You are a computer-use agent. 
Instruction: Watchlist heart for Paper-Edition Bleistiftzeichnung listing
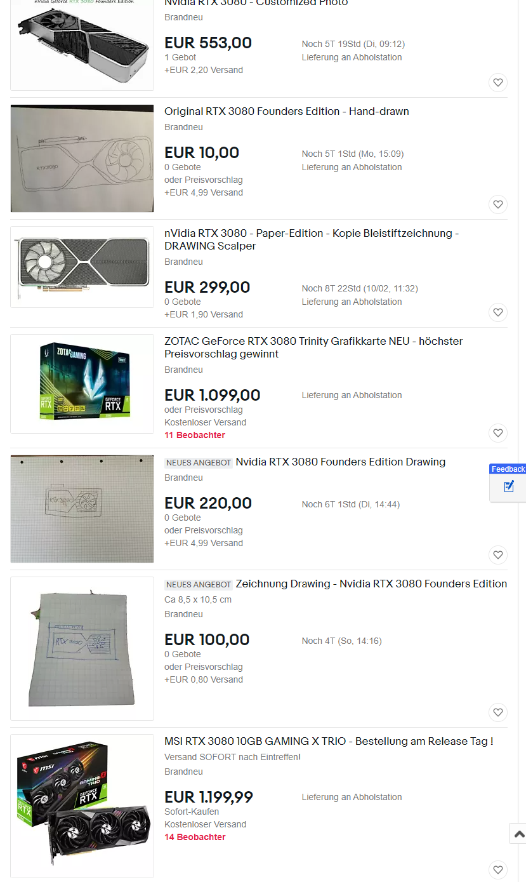tap(498, 312)
